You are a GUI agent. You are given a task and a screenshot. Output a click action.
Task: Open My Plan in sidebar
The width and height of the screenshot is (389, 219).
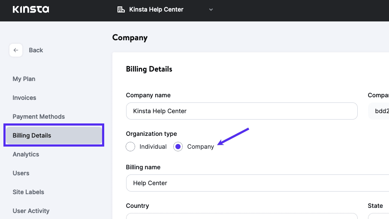24,79
